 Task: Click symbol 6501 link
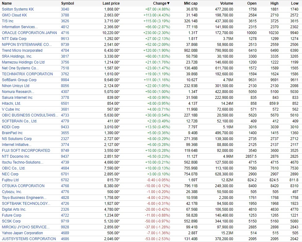(65, 103)
